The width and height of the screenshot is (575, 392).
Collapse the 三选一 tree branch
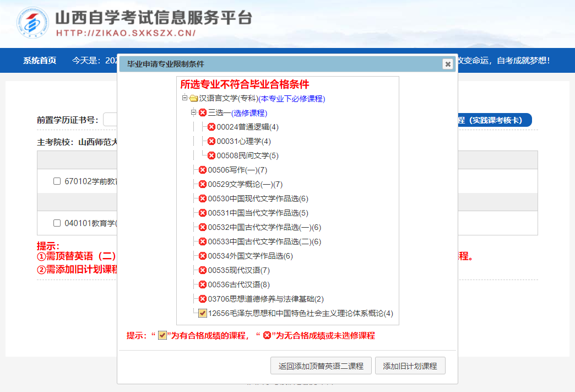pyautogui.click(x=193, y=112)
